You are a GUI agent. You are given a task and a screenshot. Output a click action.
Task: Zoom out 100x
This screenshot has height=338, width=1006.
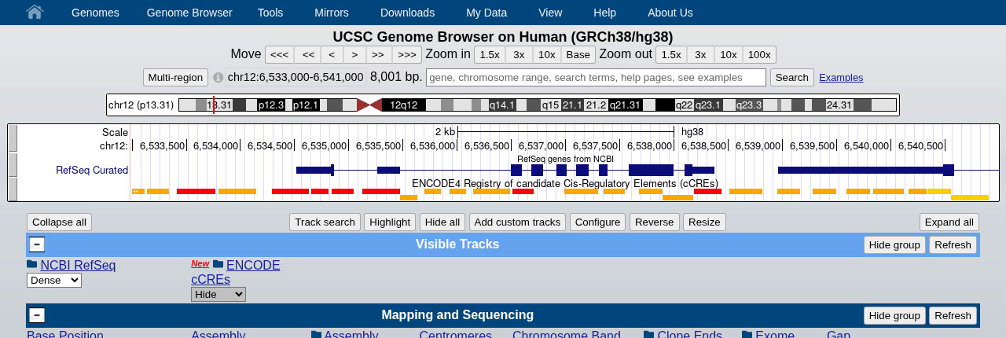759,54
